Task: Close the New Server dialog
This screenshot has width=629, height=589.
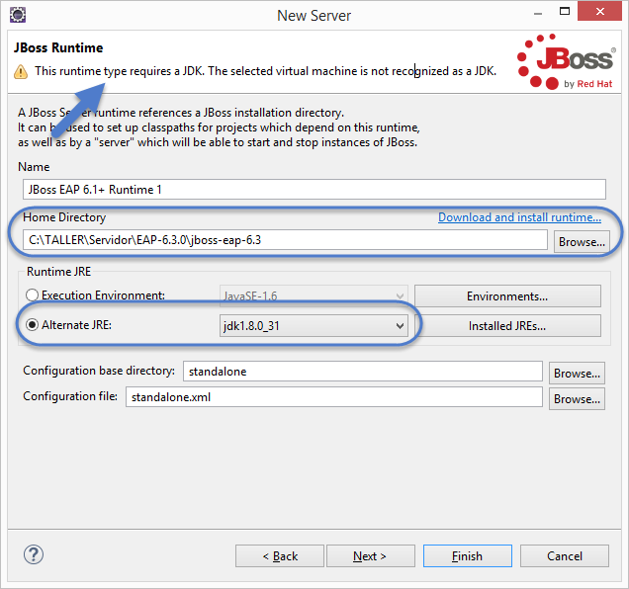Action: click(600, 11)
